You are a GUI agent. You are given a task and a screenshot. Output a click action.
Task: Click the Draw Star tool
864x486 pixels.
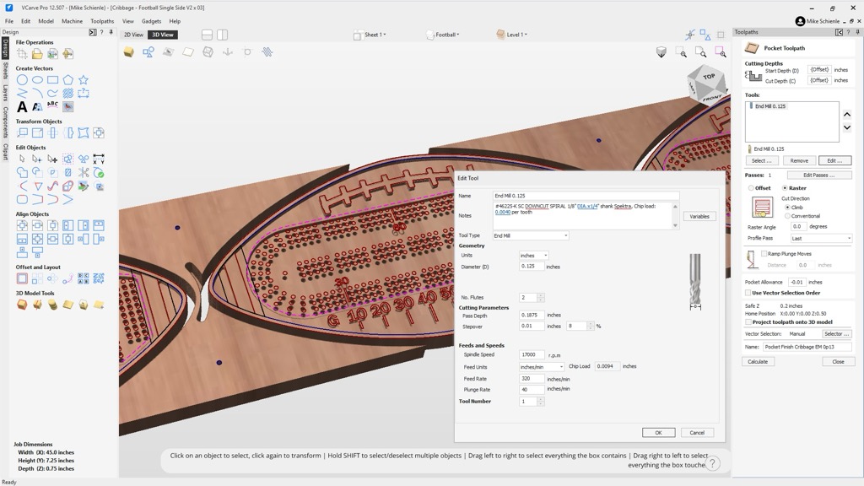point(84,80)
